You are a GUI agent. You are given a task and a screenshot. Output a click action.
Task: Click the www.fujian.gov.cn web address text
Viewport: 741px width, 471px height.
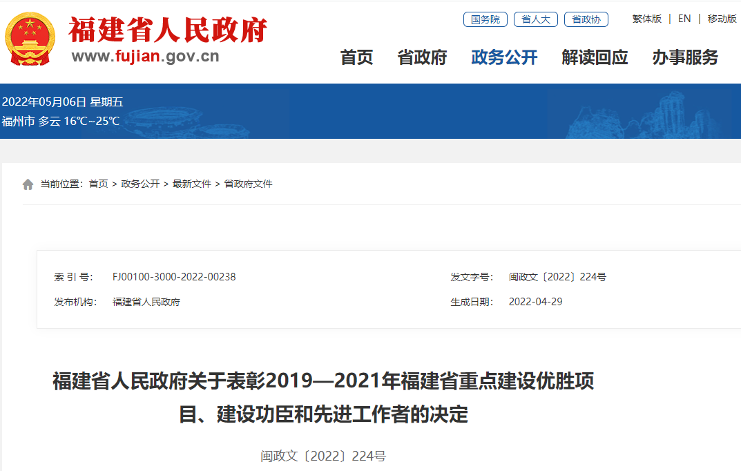point(145,57)
